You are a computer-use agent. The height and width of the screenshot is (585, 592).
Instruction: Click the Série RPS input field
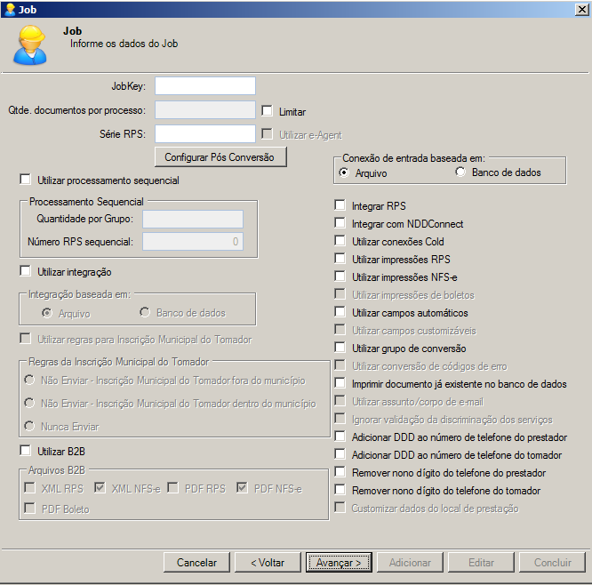coord(205,133)
